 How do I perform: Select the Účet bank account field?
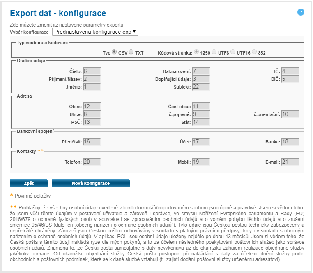click(201, 142)
